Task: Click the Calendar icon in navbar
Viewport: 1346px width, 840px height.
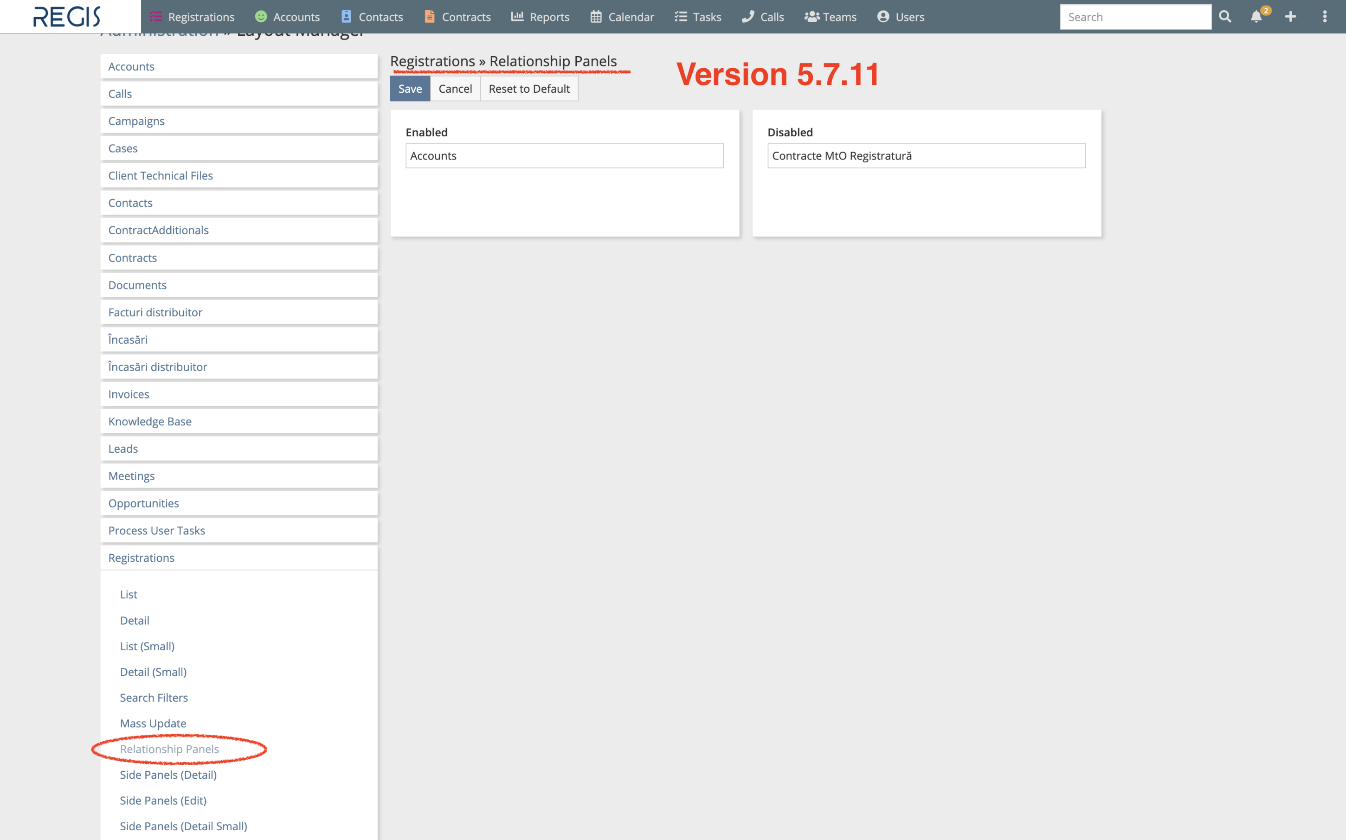Action: [x=596, y=17]
